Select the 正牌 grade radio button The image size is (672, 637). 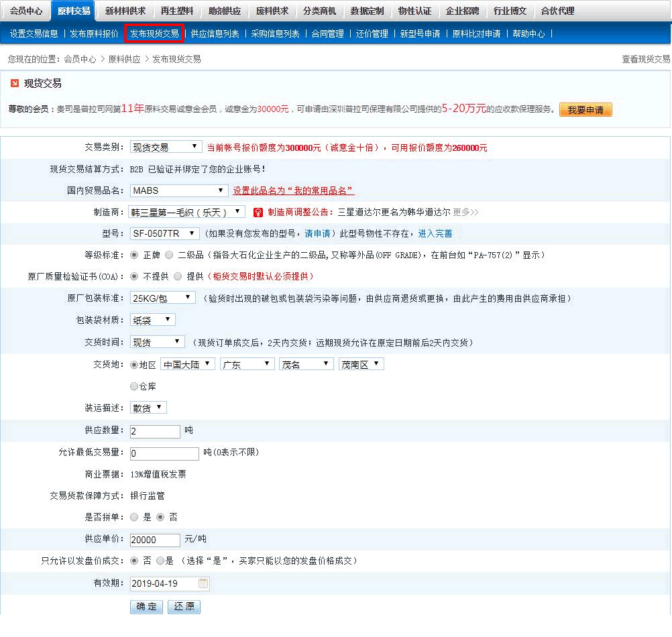click(134, 255)
